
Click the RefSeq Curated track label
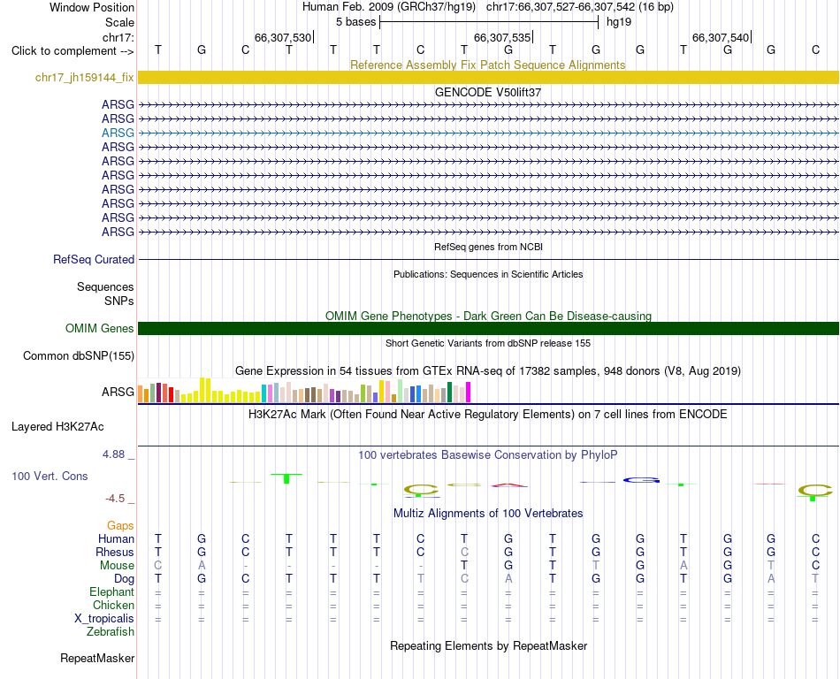pos(93,259)
